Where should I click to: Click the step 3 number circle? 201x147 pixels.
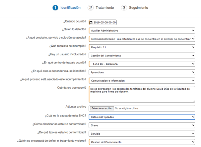(x=124, y=7)
